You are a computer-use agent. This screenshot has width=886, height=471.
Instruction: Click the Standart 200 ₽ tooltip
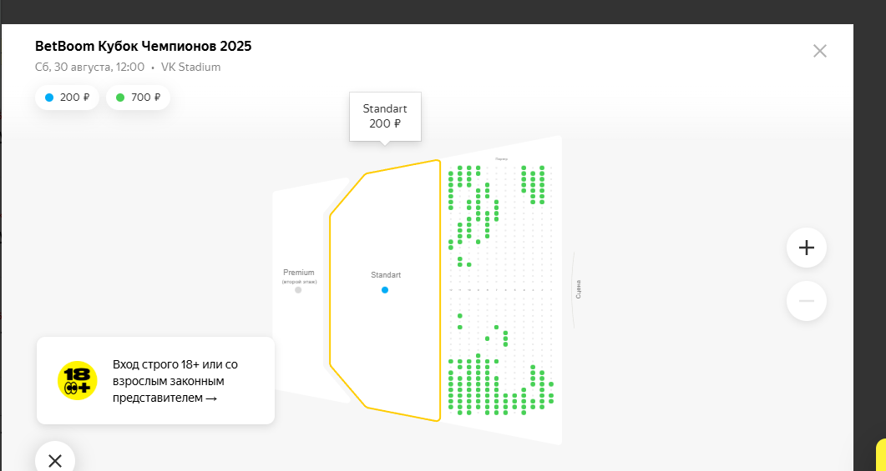(385, 117)
